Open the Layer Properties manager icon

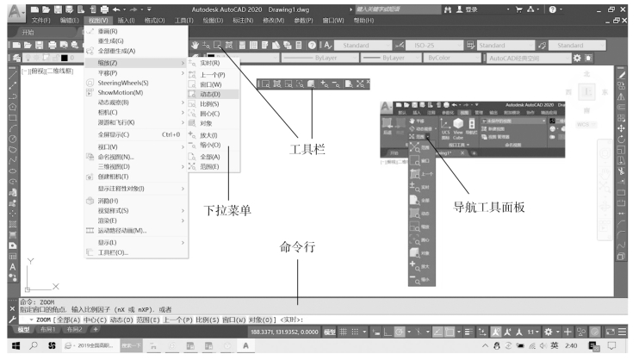pyautogui.click(x=16, y=58)
